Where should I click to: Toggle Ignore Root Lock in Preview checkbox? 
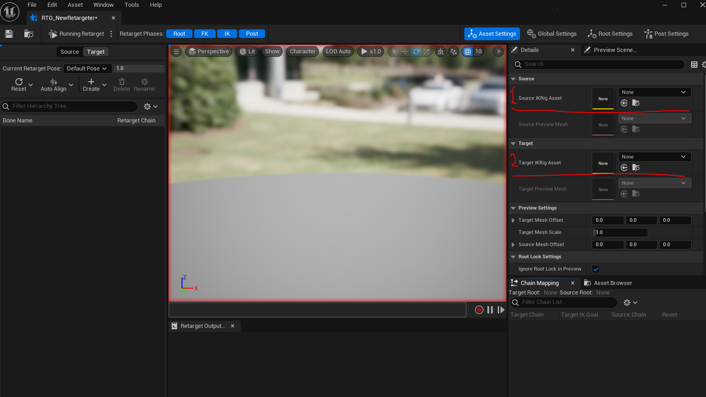click(x=596, y=269)
